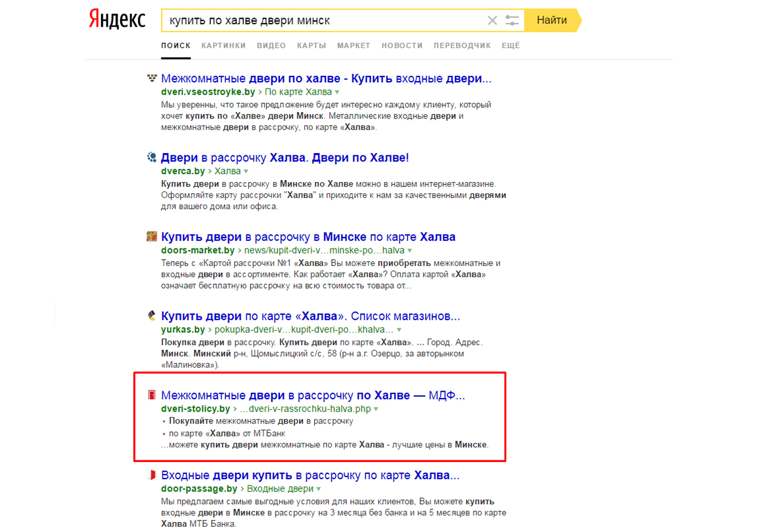
Task: Select the Поиск tab
Action: coord(176,45)
